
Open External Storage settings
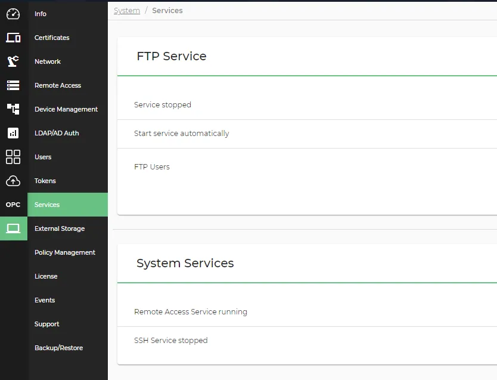[x=60, y=228]
